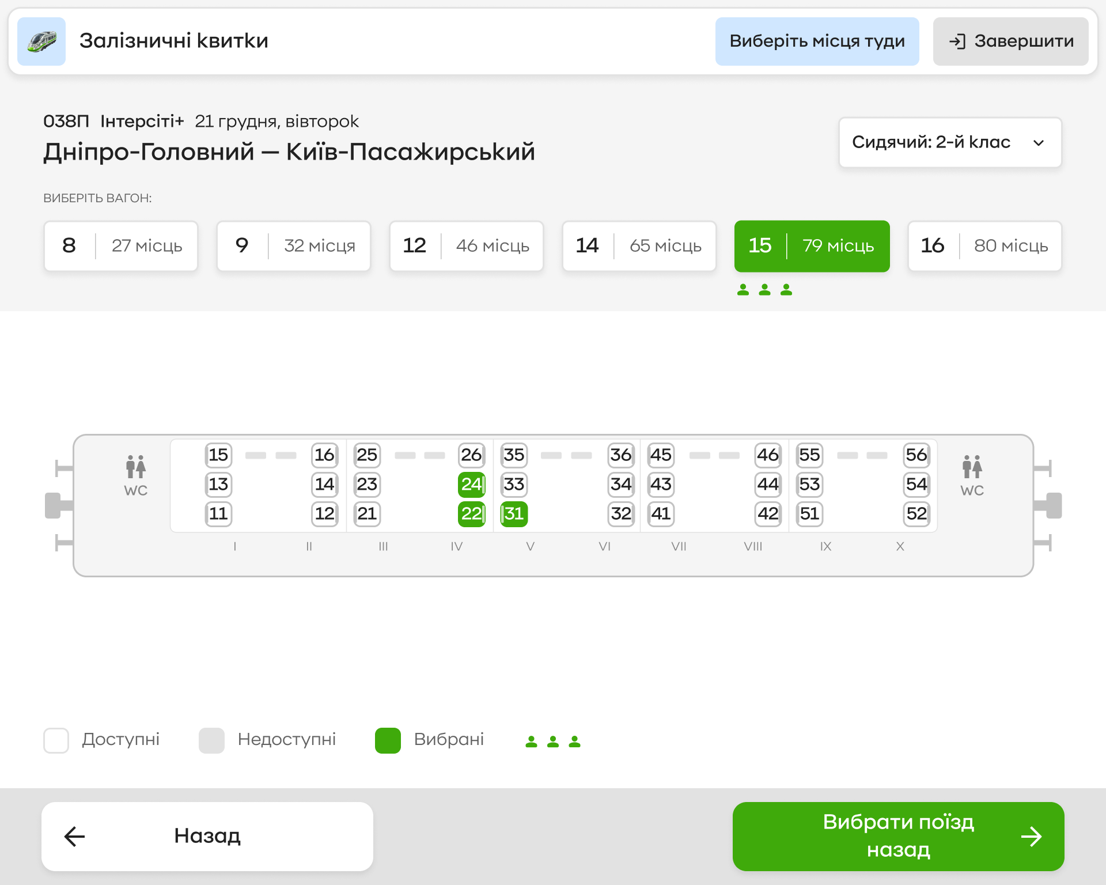The width and height of the screenshot is (1106, 885).
Task: Select seat 15
Action: pos(218,455)
